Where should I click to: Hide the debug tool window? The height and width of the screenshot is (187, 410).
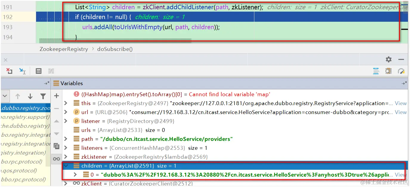pos(401,60)
